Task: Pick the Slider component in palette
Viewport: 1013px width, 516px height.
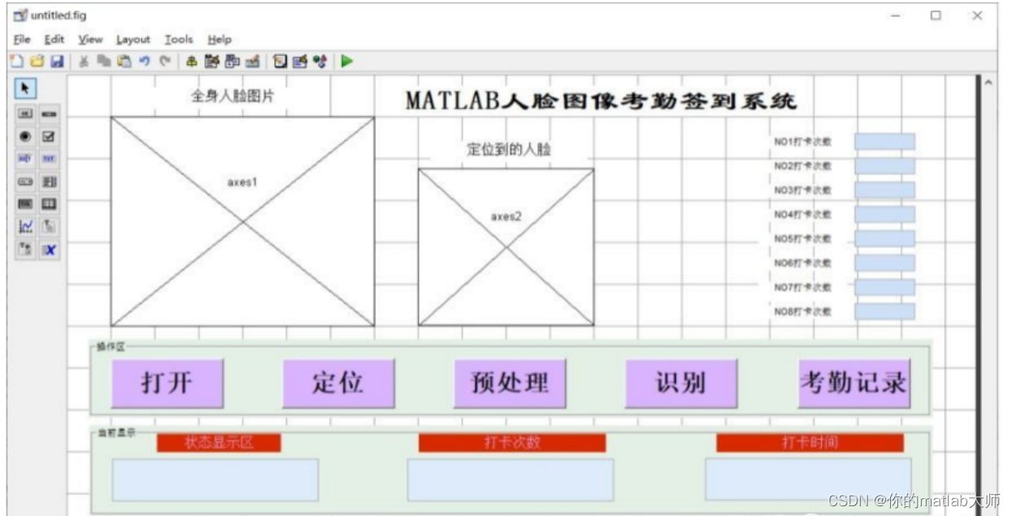Action: click(50, 115)
